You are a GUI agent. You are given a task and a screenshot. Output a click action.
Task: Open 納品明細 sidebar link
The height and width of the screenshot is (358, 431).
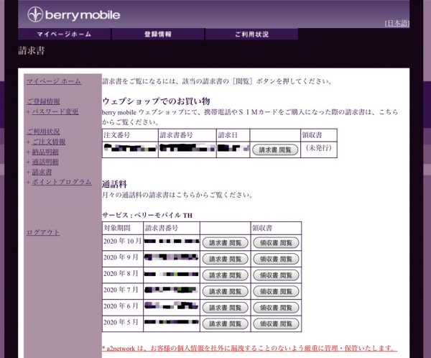click(45, 152)
